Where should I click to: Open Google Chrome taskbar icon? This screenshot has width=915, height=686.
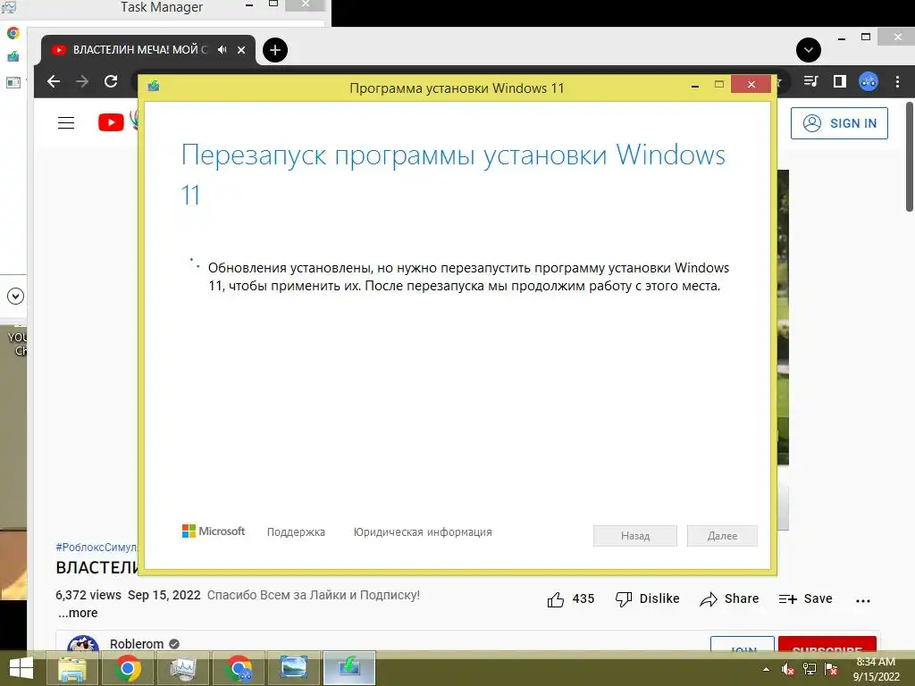pos(127,668)
